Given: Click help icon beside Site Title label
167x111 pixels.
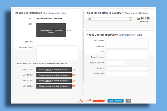Looking at the screenshot, I should click(33, 42).
